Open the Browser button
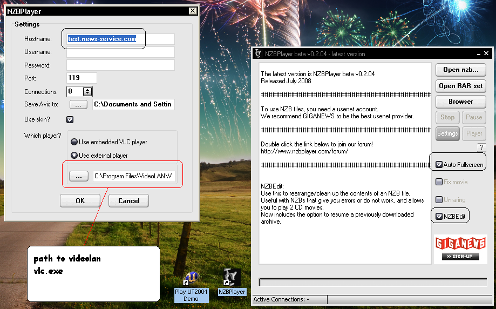The image size is (496, 309). click(460, 102)
